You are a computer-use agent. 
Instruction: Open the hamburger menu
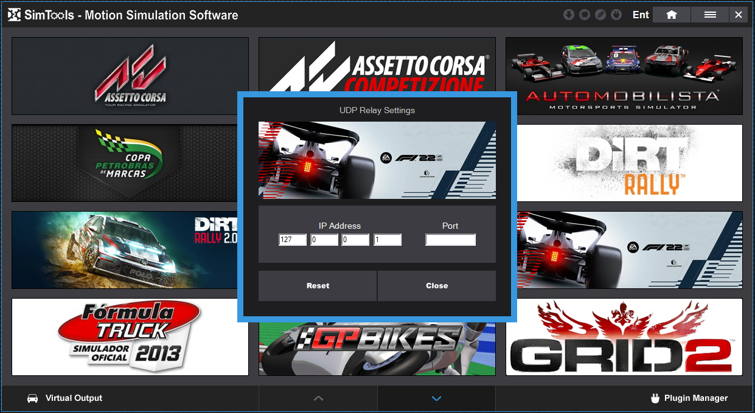[710, 15]
